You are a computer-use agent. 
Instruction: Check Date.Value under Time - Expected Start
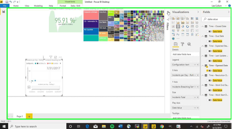click(207, 51)
